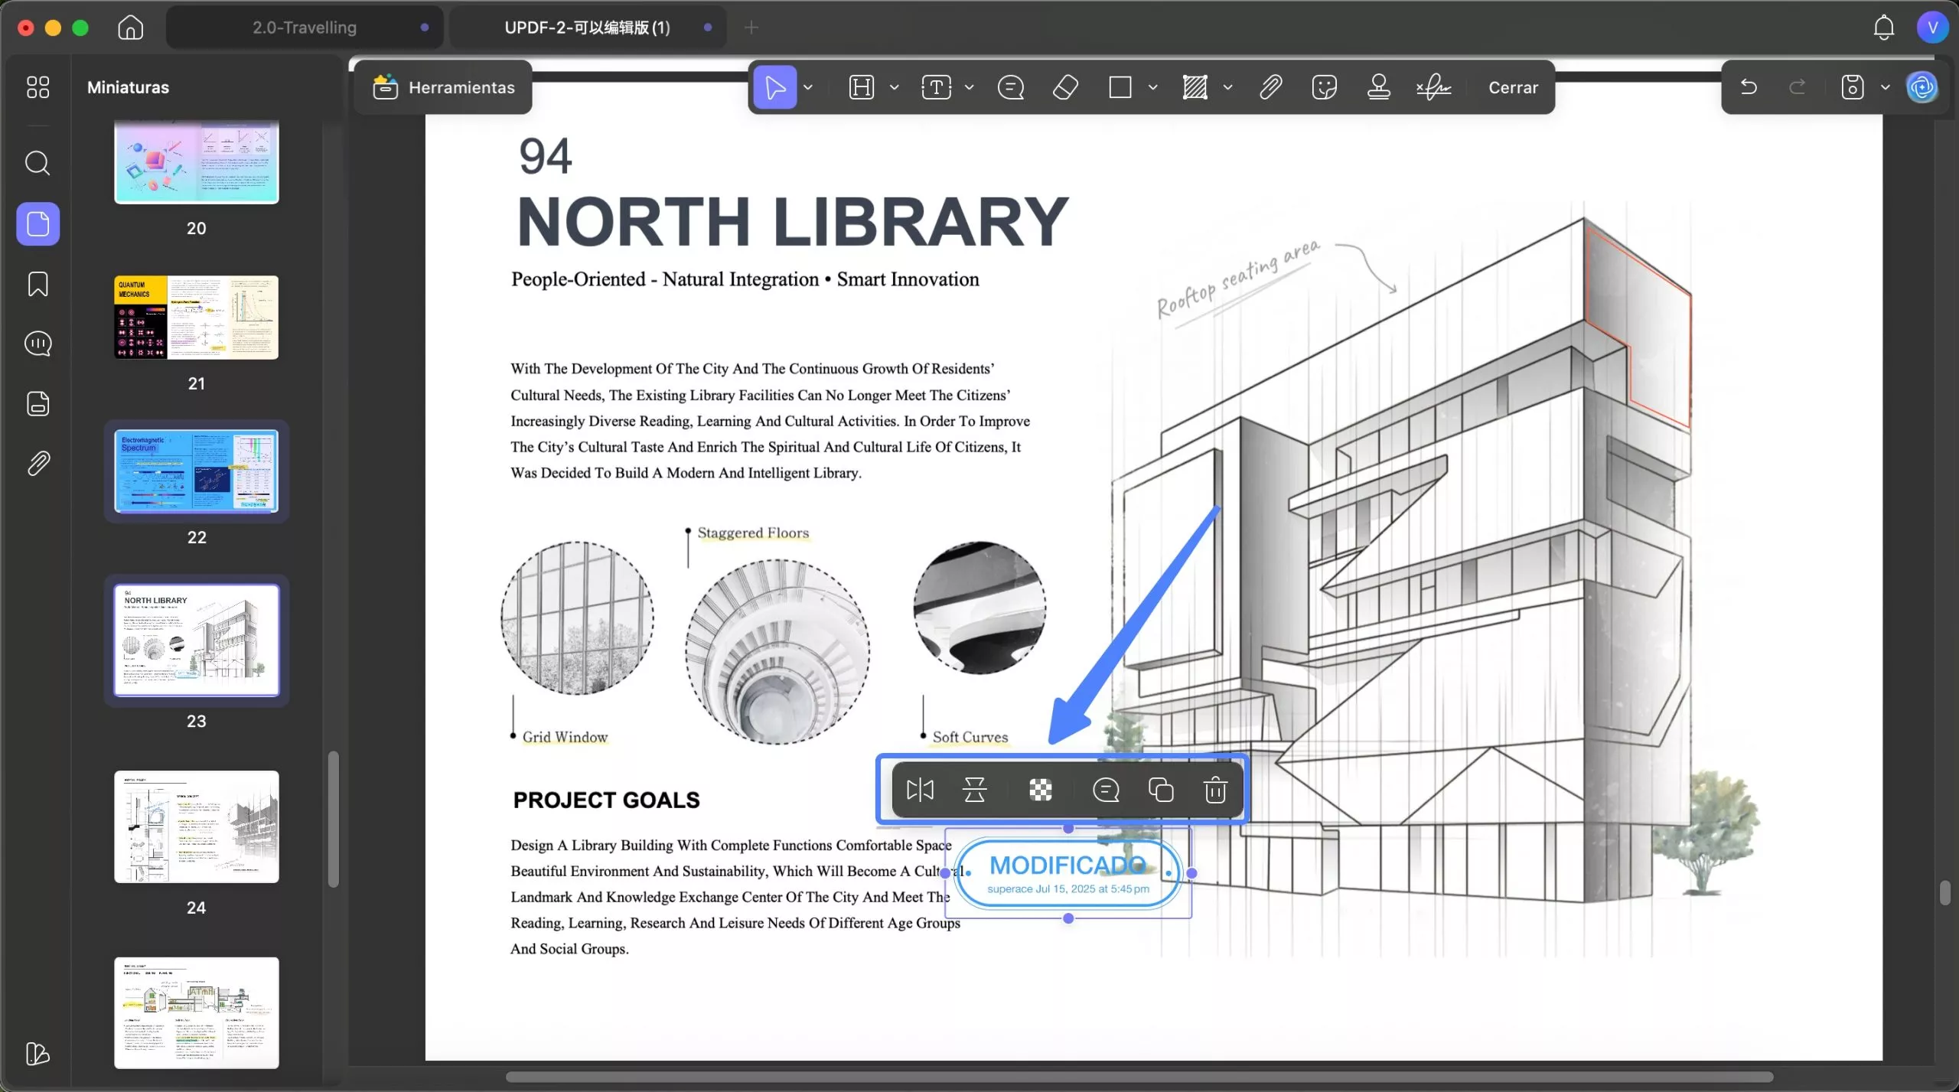
Task: Click the PROJECT GOALS heading
Action: 606,800
